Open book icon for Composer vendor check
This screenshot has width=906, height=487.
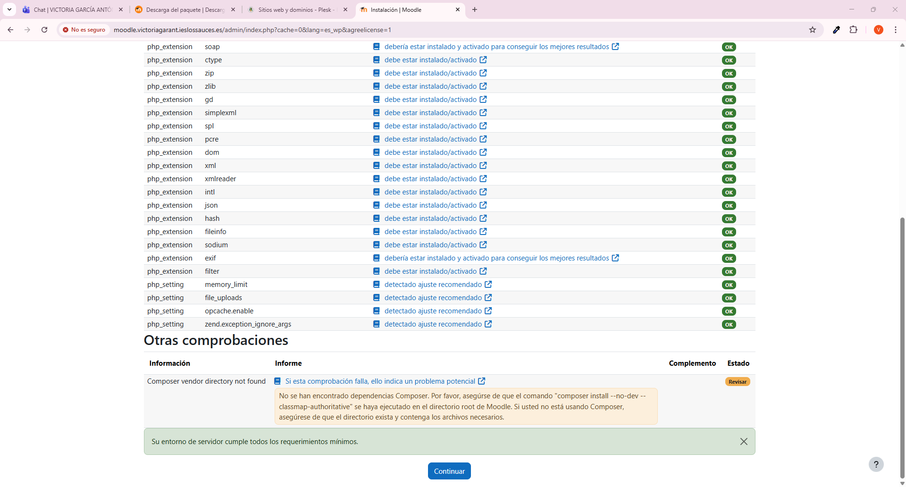pyautogui.click(x=277, y=381)
